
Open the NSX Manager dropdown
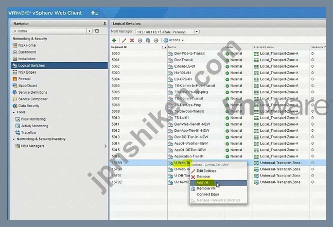click(x=197, y=32)
